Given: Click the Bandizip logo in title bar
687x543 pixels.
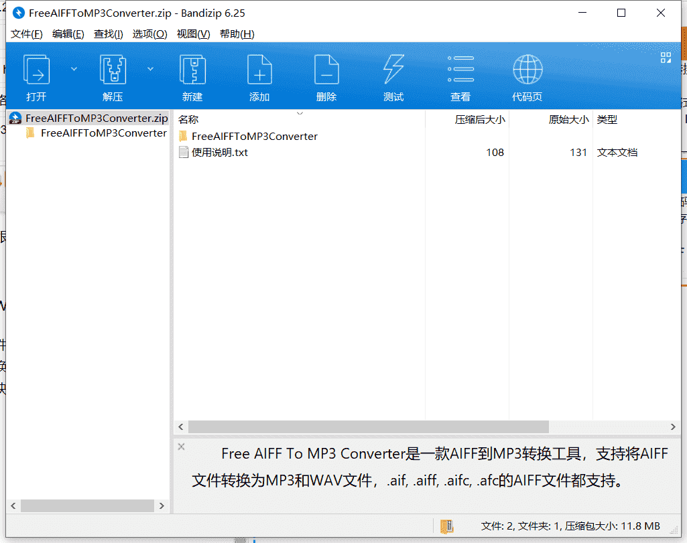Looking at the screenshot, I should pos(18,13).
